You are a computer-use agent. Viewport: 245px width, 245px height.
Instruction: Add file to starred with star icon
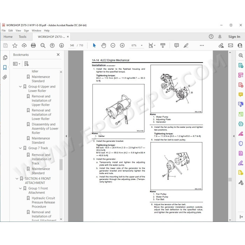(x=15, y=45)
